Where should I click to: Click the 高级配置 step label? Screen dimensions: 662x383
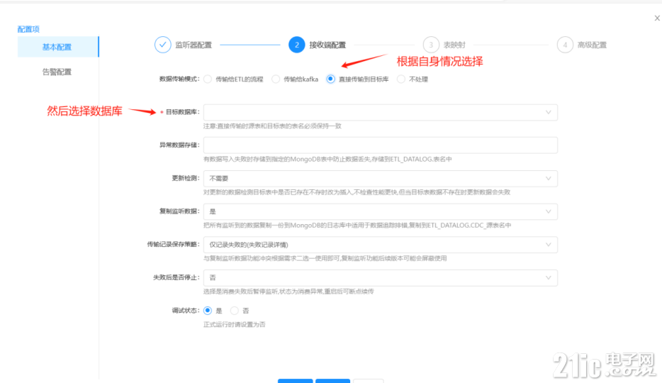[x=592, y=45]
